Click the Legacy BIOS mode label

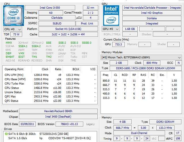90,124
